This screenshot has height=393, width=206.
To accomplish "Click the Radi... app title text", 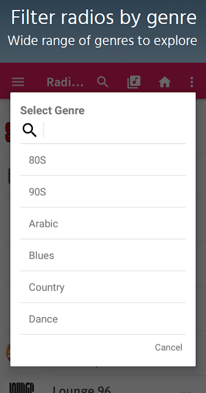I will (65, 82).
